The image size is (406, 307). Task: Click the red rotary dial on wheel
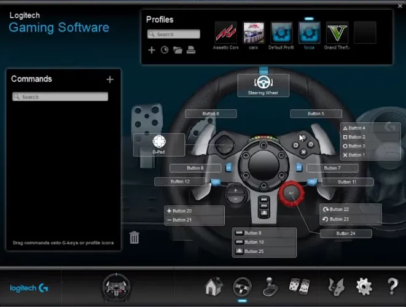[291, 193]
